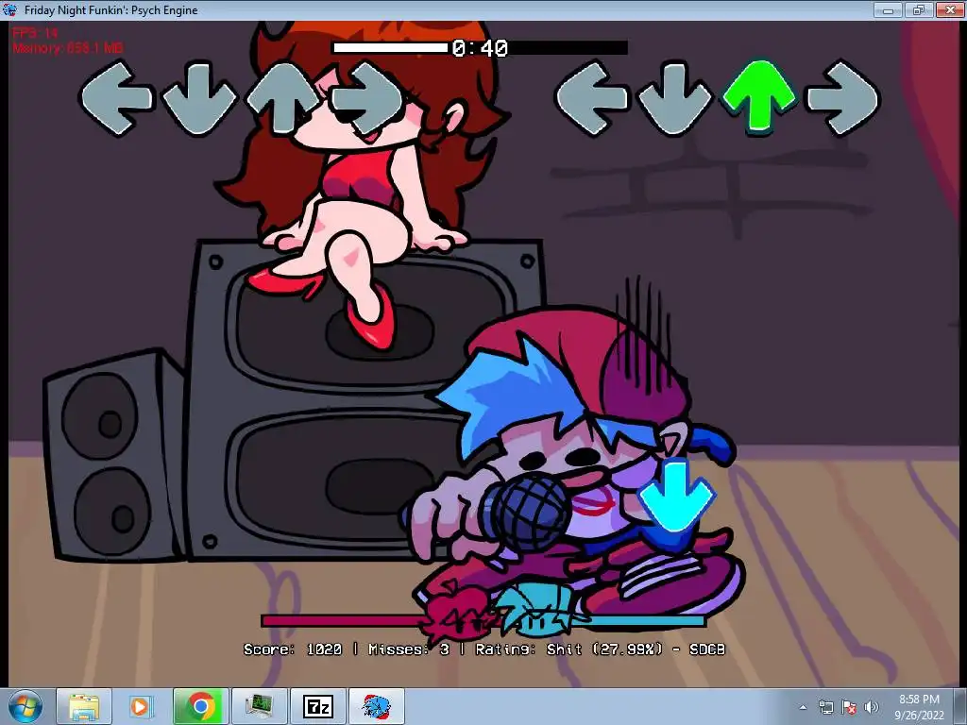
Task: Click the opponent's left arrow receptor
Action: (x=117, y=97)
